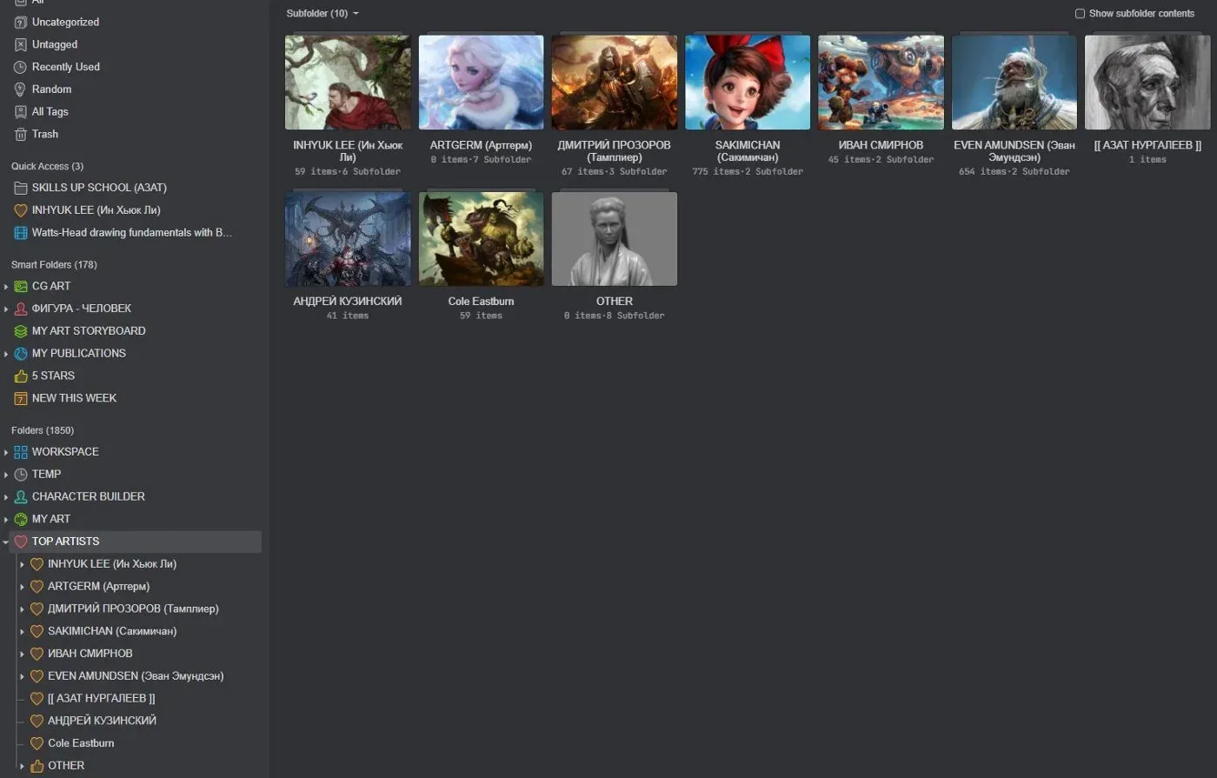Click the CG ART smart folder icon
The height and width of the screenshot is (778, 1217).
tap(21, 286)
